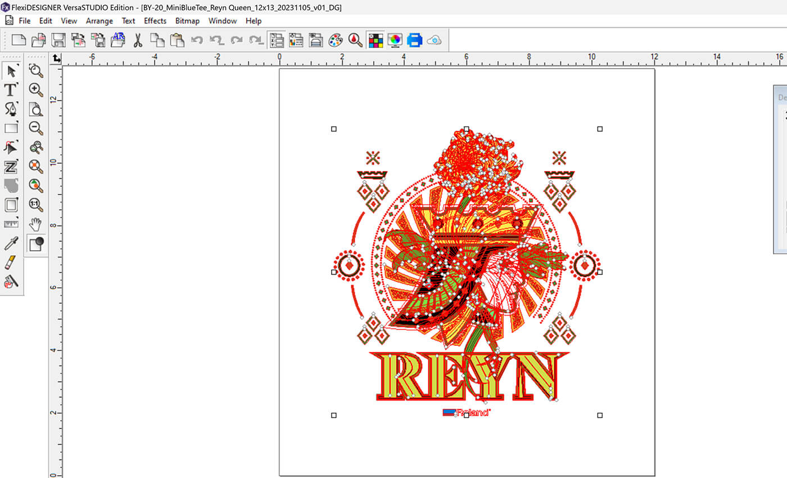Screen dimensions: 787x478
Task: Open the Fill/Stroke editor toolbar icon
Action: pyautogui.click(x=296, y=40)
